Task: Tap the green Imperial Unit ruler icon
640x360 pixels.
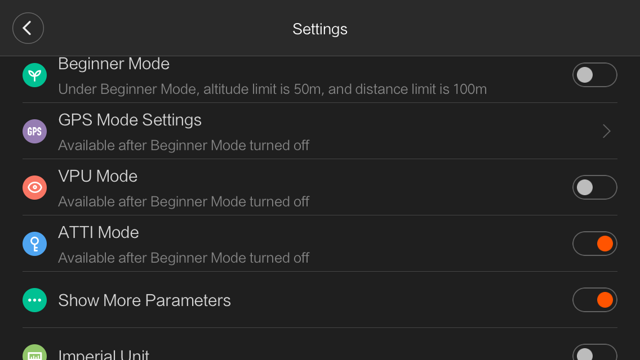Action: click(35, 353)
